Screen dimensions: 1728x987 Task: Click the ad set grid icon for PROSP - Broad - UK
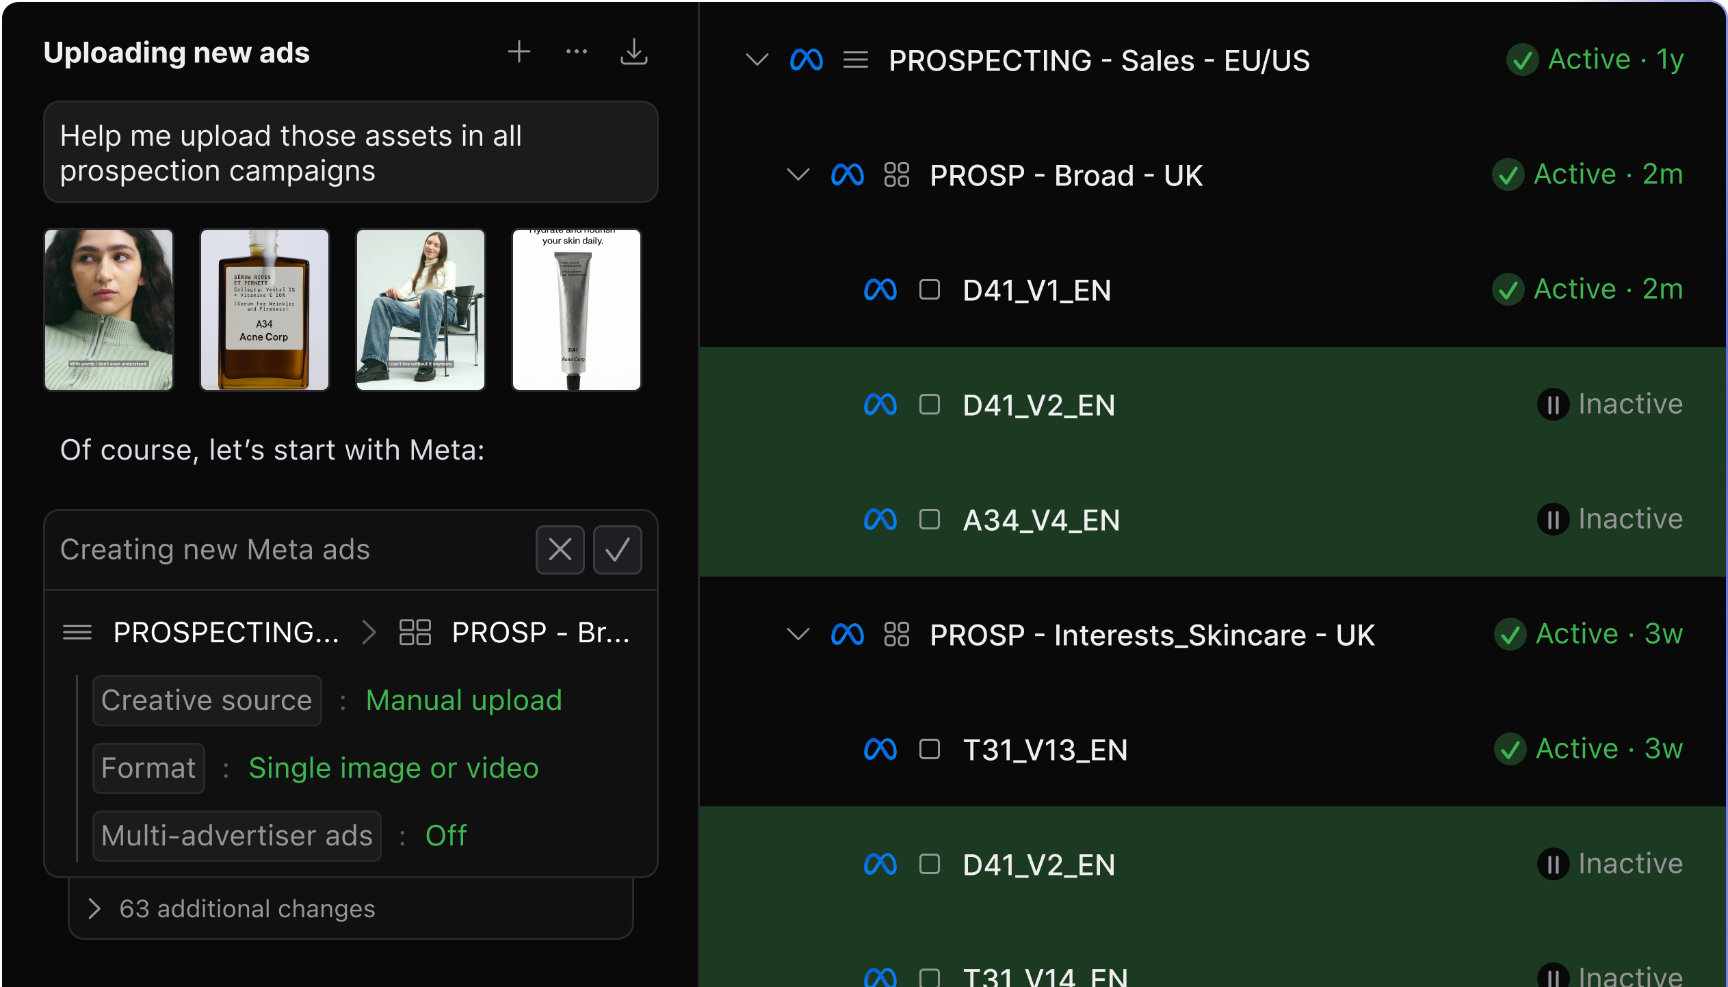(x=896, y=175)
